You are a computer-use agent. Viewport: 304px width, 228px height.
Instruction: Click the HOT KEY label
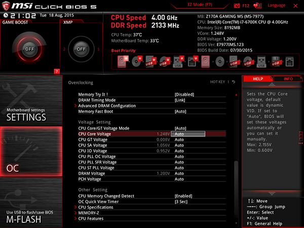pyautogui.click(x=217, y=82)
